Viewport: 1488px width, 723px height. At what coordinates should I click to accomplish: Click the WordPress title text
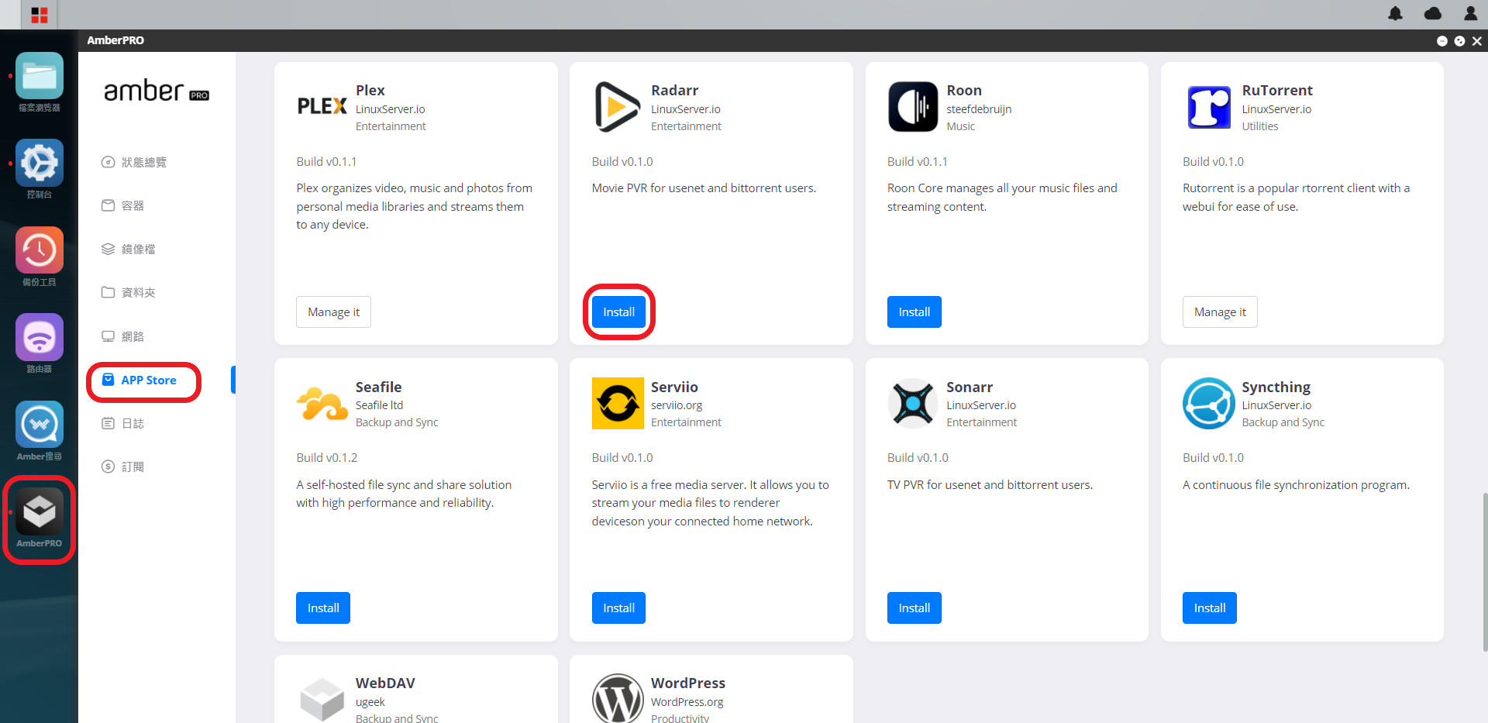pos(688,683)
